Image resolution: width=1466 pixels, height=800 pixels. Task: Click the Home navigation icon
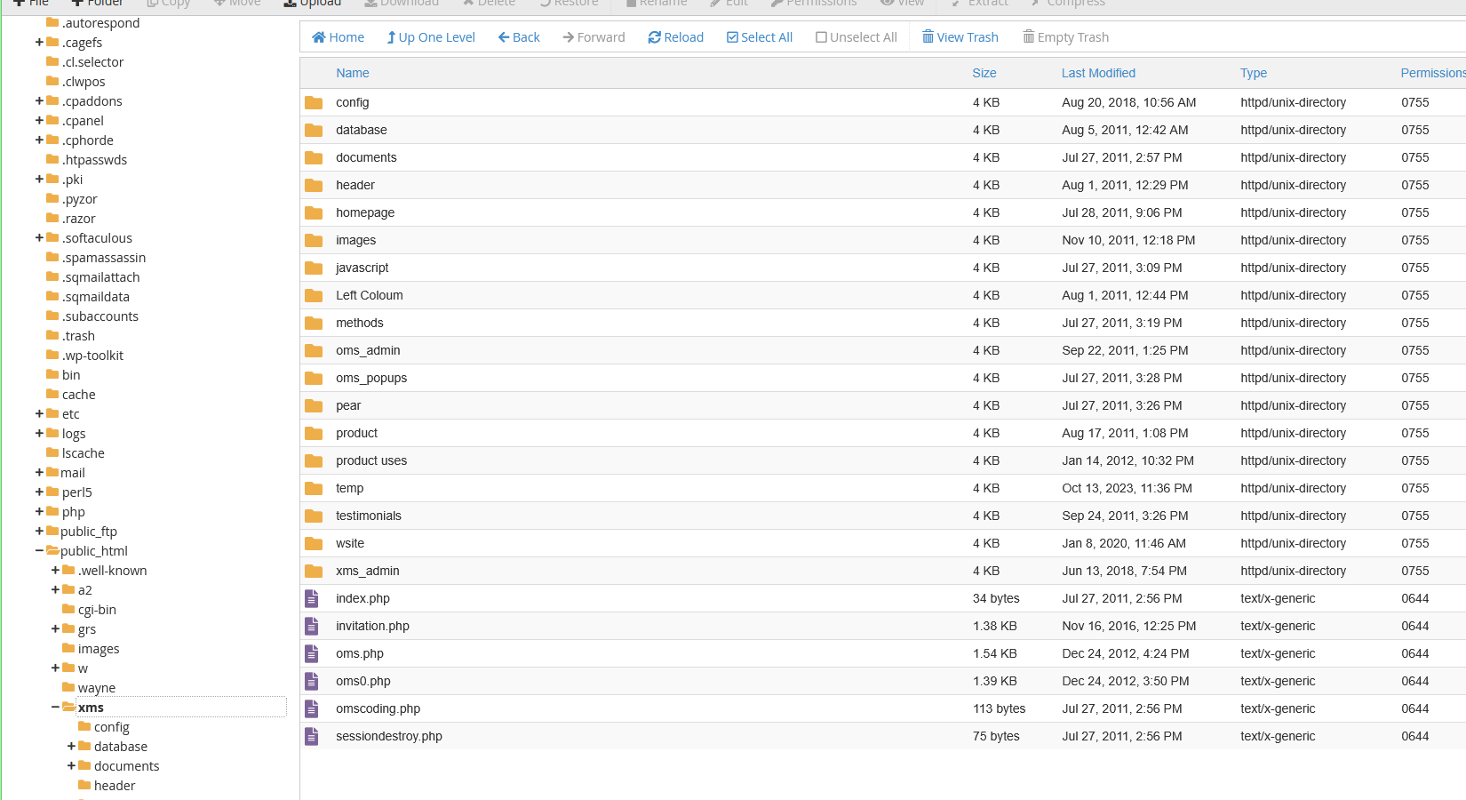pos(319,37)
